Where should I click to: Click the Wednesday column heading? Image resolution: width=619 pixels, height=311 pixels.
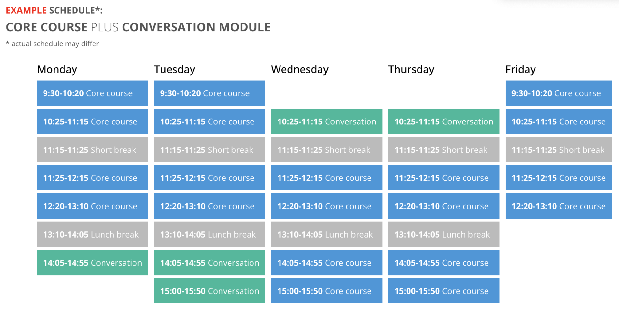point(300,70)
